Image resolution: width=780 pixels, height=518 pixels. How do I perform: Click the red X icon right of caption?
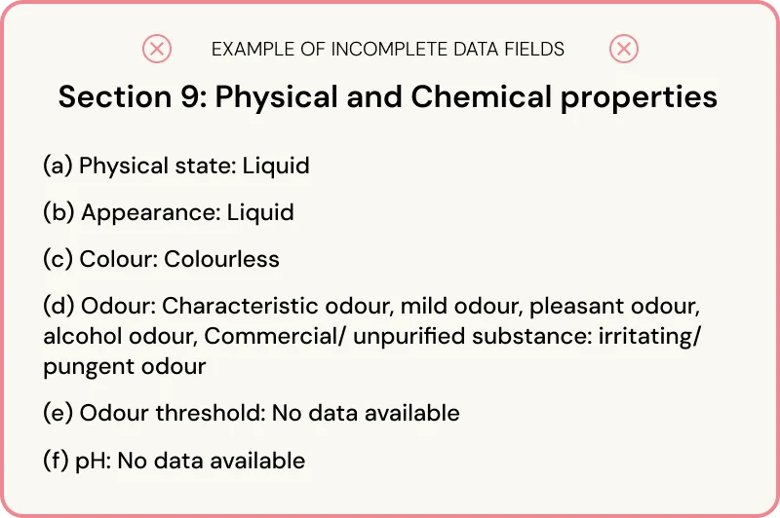[624, 49]
